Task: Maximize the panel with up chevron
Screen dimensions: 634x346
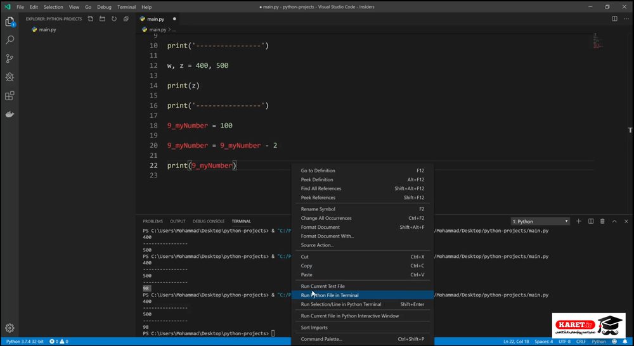Action: 614,221
